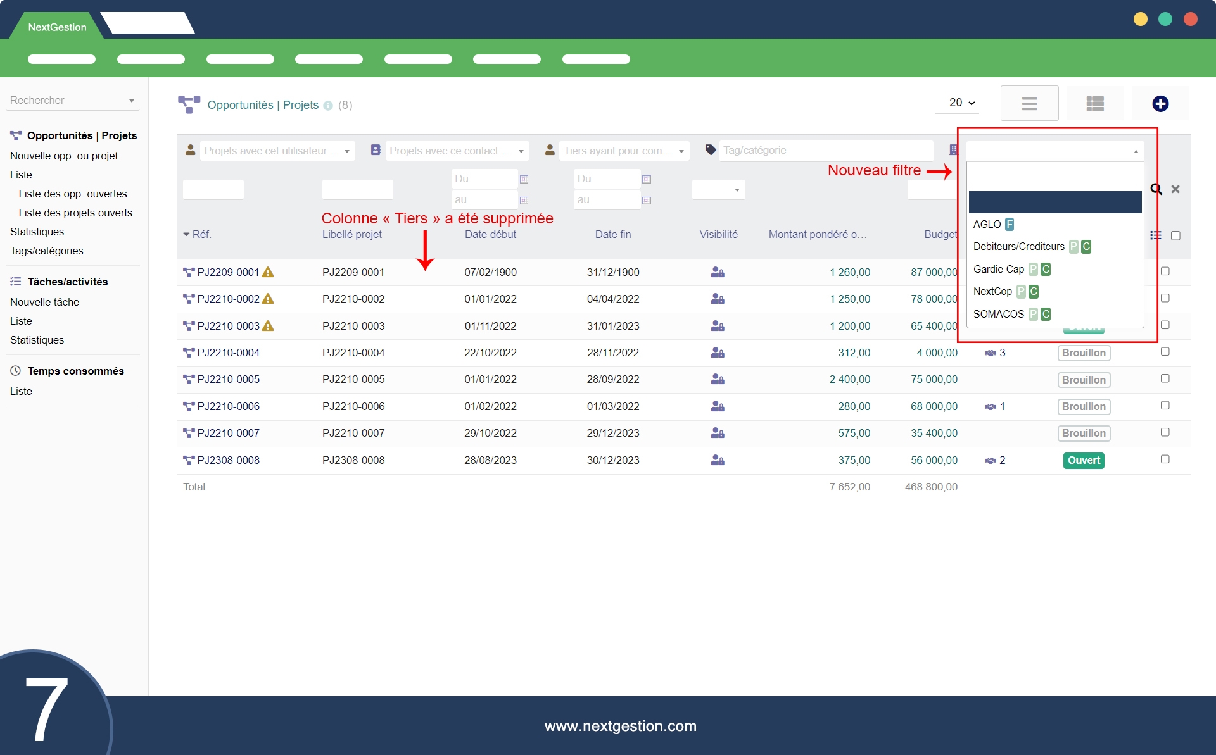Tick checkbox for PJ2308-0008 row
This screenshot has width=1216, height=755.
coord(1165,459)
